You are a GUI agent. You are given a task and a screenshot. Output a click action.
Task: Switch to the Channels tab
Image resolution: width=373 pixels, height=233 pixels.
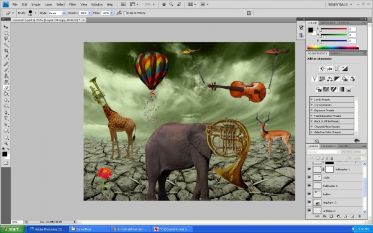click(x=328, y=146)
